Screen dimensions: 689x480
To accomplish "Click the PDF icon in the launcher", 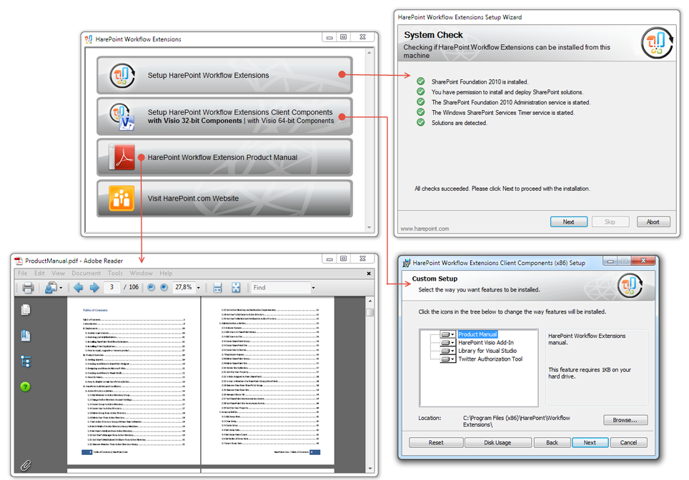I will tap(123, 156).
